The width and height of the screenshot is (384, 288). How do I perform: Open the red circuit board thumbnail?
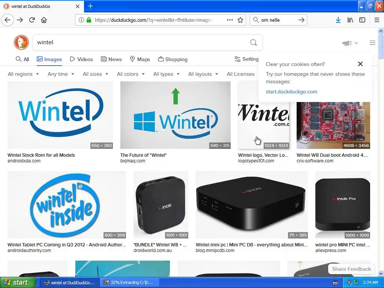coord(333,125)
